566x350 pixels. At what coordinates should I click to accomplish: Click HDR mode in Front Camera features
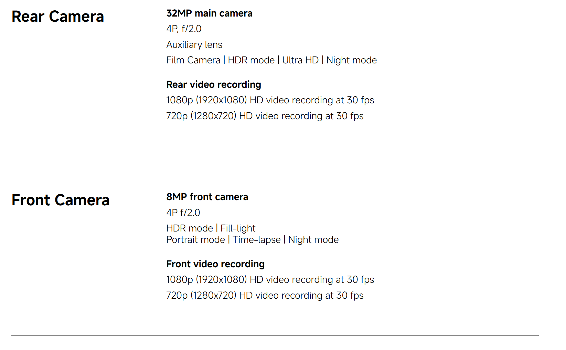(190, 228)
